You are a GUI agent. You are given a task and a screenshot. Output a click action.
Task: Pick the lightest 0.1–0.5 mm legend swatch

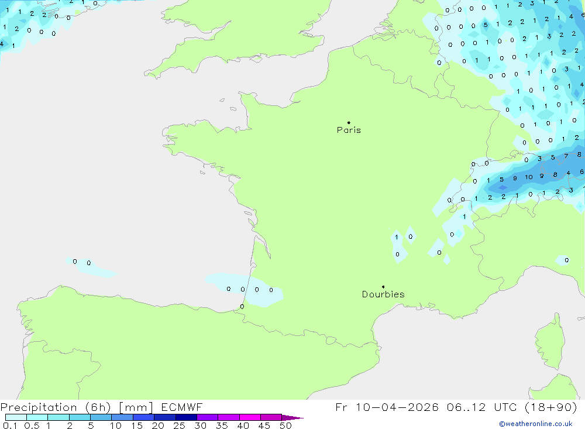click(x=16, y=417)
